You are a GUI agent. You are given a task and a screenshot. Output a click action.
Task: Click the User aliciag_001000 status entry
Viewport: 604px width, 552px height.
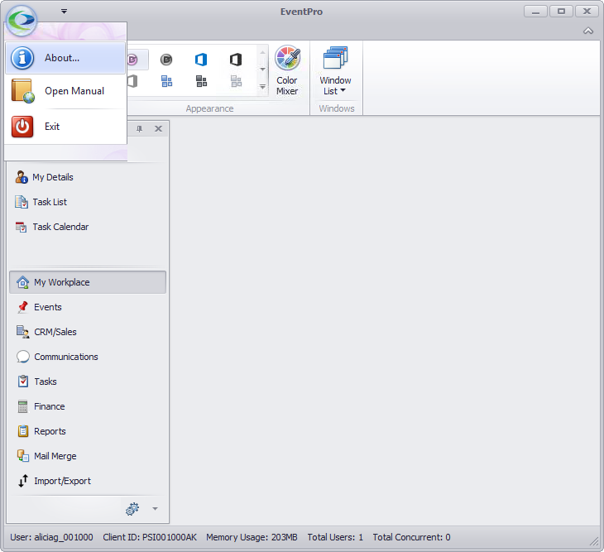coord(51,537)
